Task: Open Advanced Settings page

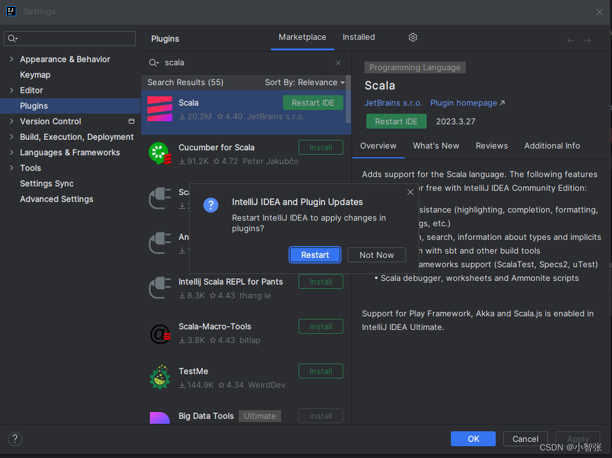Action: pyautogui.click(x=57, y=199)
